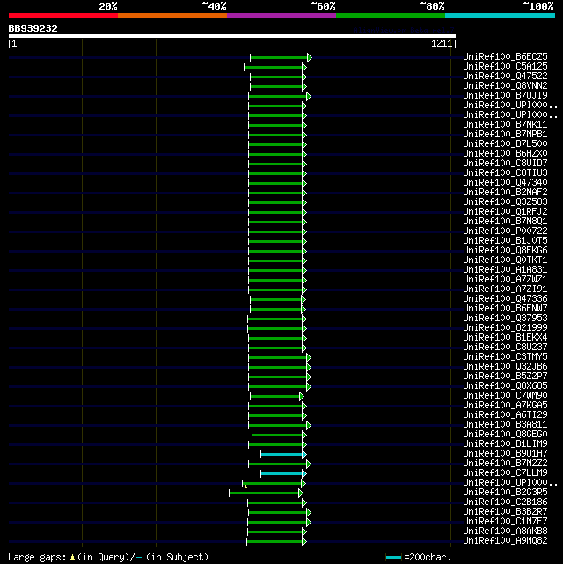This screenshot has height=564, width=563.
Task: Select the green ~80% legend color segment
Action: [x=391, y=16]
